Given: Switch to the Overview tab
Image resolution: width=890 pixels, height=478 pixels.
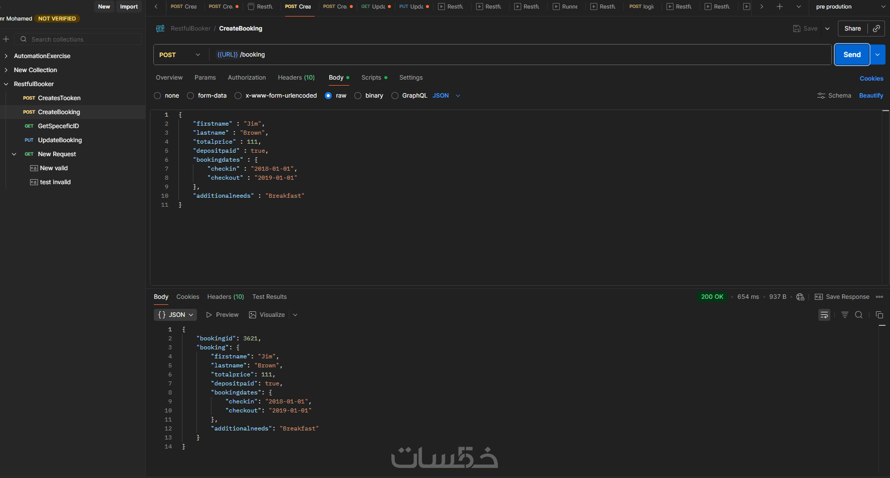Looking at the screenshot, I should click(169, 78).
